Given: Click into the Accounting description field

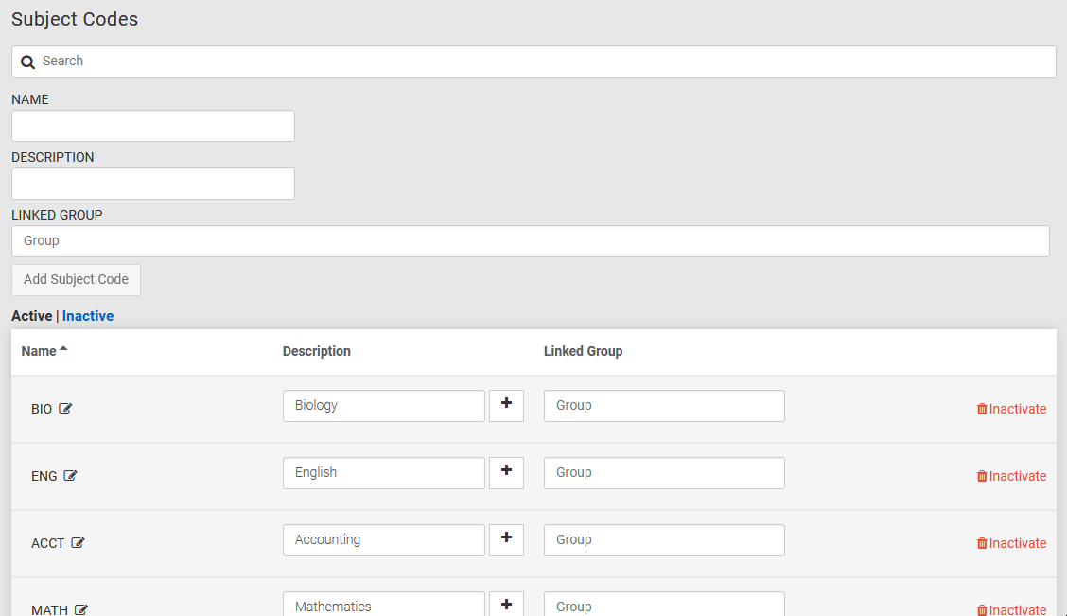Looking at the screenshot, I should click(383, 540).
